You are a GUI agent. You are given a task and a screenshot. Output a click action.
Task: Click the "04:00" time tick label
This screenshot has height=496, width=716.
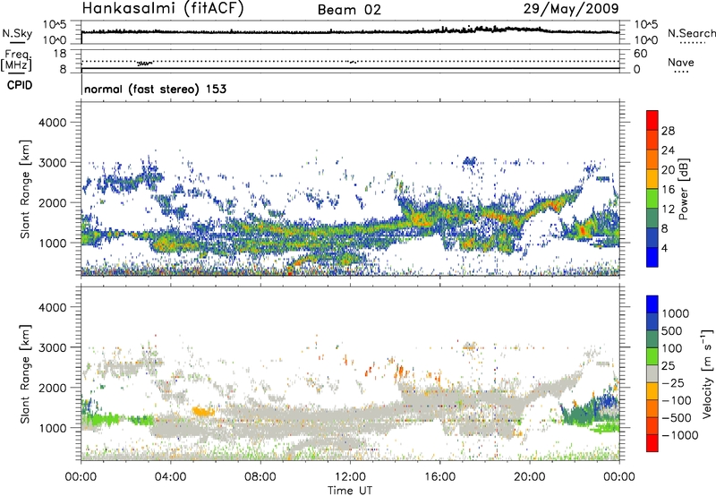click(170, 477)
